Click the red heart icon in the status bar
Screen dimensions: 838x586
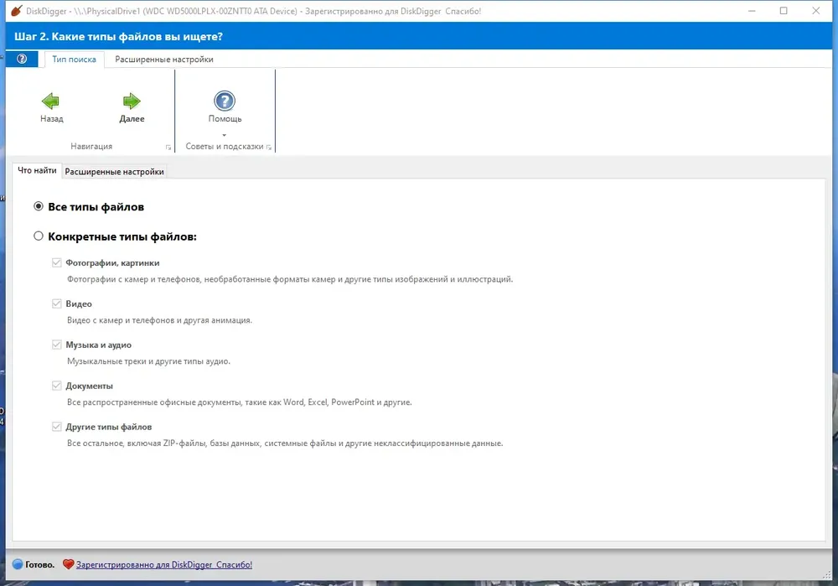click(x=68, y=564)
